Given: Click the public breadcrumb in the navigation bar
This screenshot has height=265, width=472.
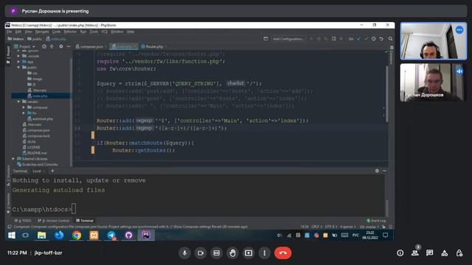Looking at the screenshot, I should click(35, 39).
